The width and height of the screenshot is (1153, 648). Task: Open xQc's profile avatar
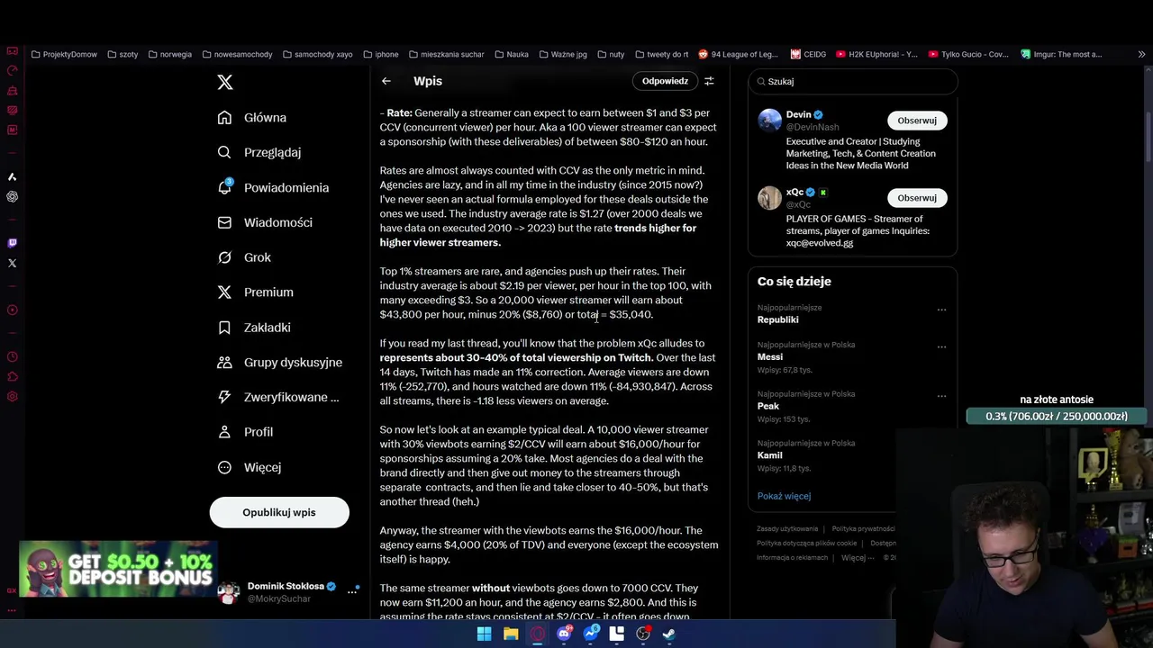(x=769, y=198)
